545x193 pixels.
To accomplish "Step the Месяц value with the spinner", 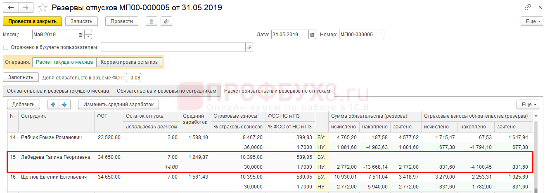I will [x=88, y=35].
